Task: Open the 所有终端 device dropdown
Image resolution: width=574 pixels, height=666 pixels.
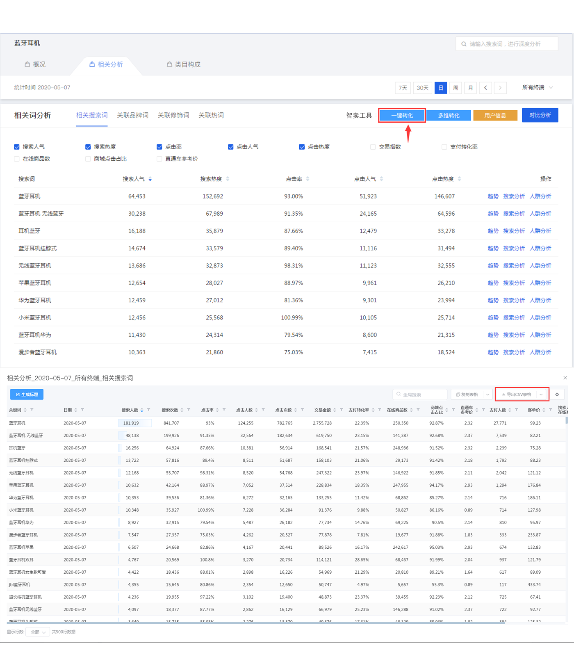Action: [x=538, y=88]
